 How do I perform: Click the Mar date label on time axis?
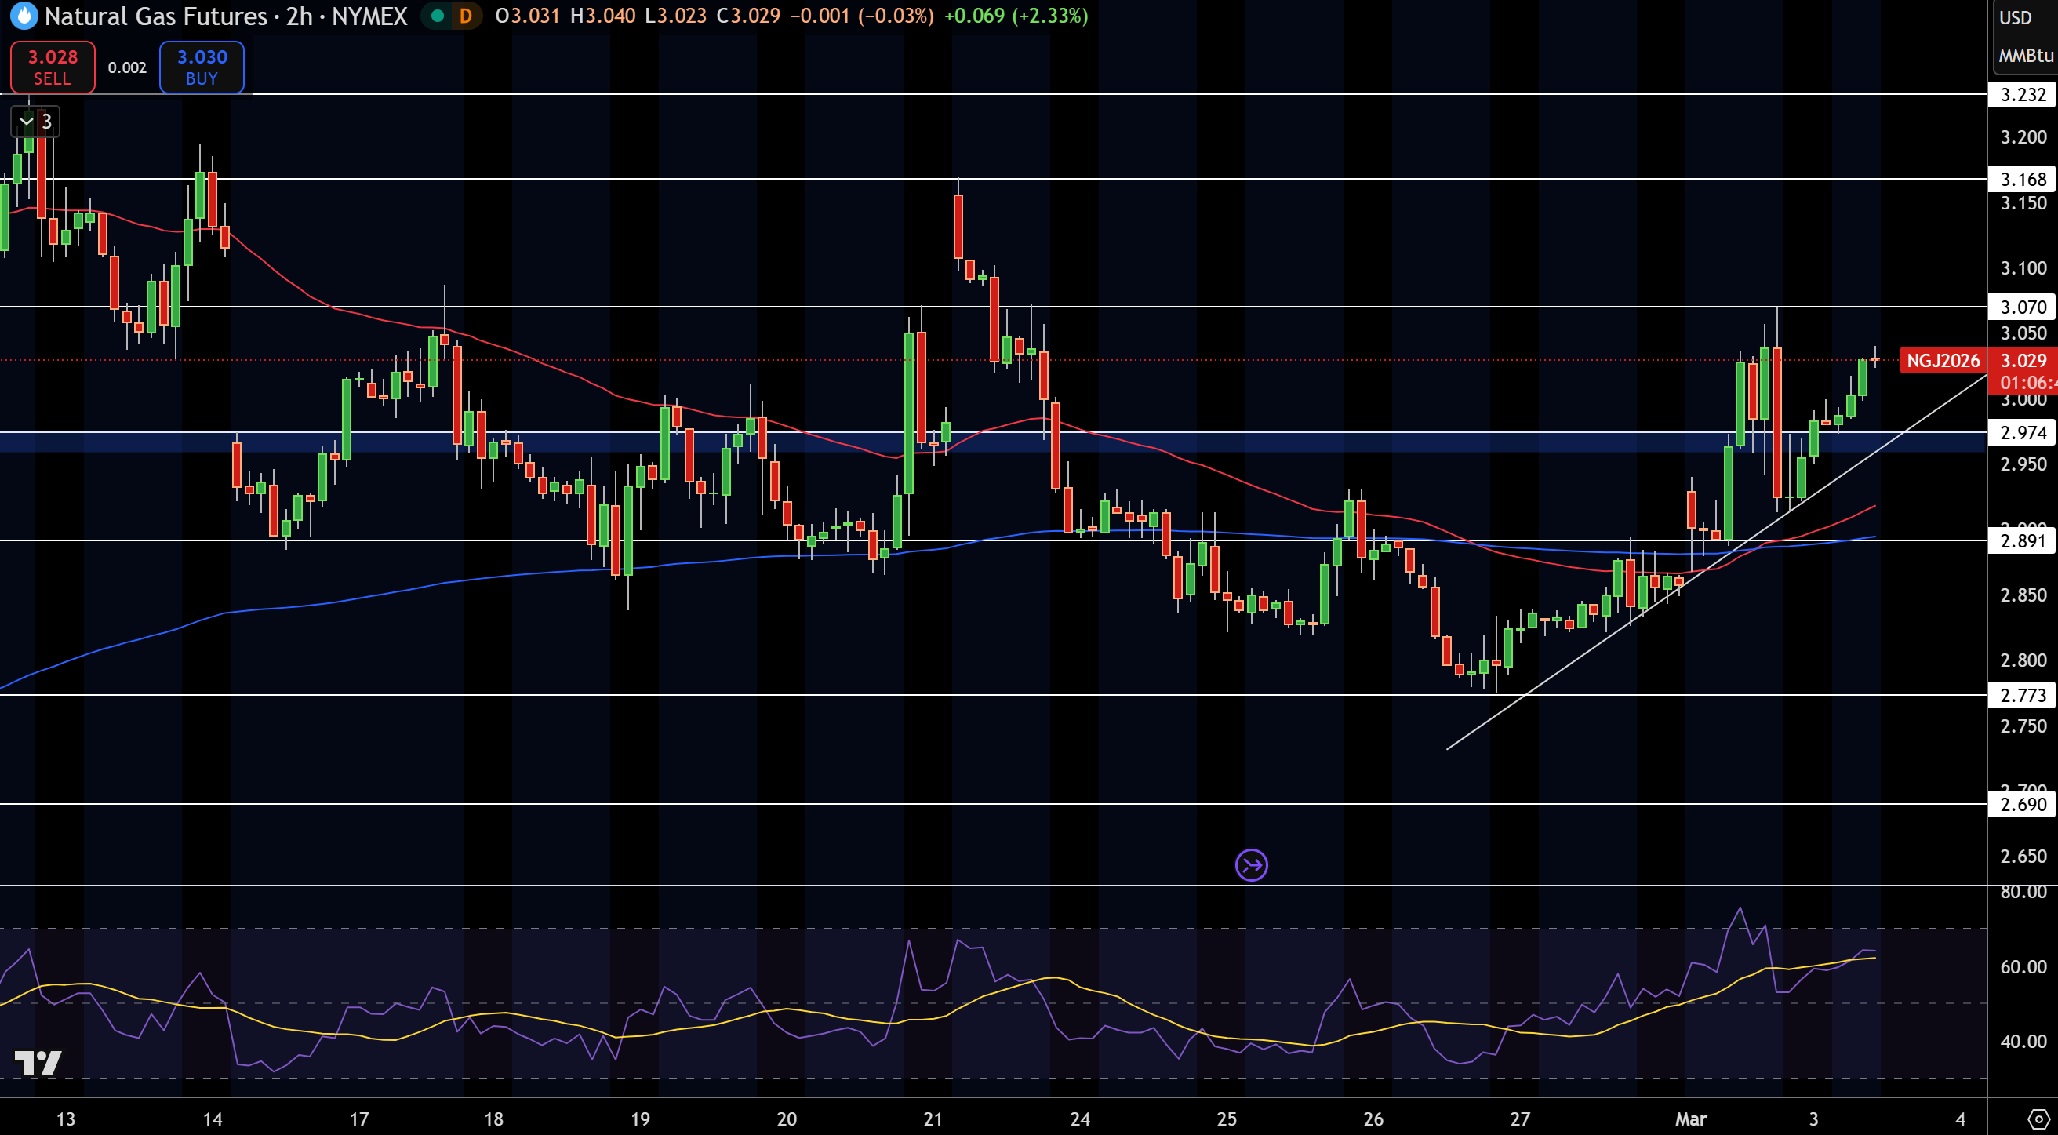click(x=1690, y=1119)
